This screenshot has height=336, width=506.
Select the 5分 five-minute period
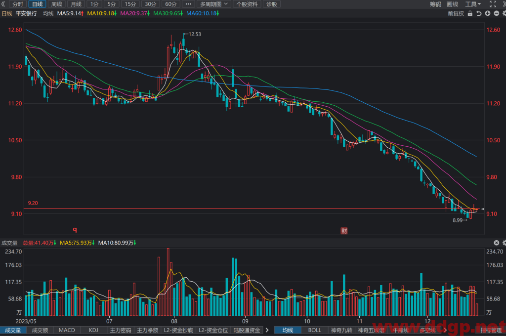tap(111, 4)
